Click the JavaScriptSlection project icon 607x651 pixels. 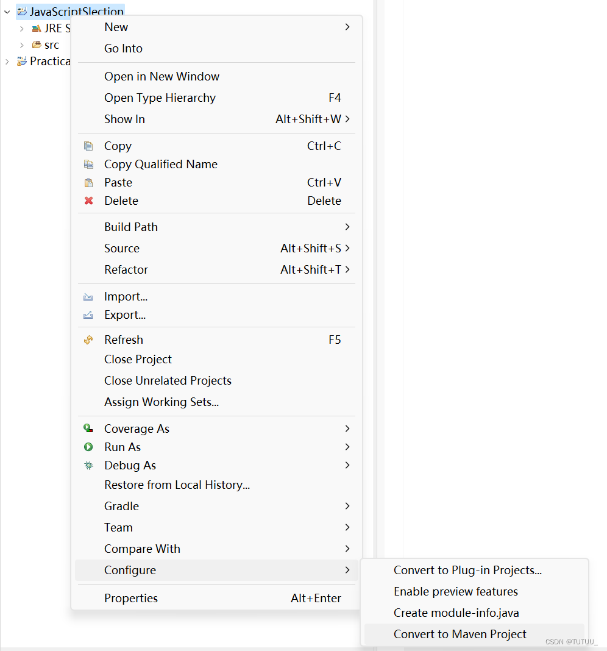tap(22, 12)
